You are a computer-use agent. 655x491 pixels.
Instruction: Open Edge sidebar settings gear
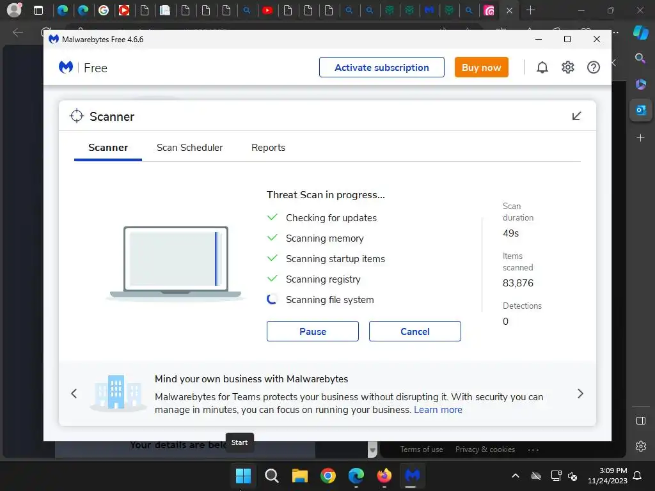coord(641,446)
